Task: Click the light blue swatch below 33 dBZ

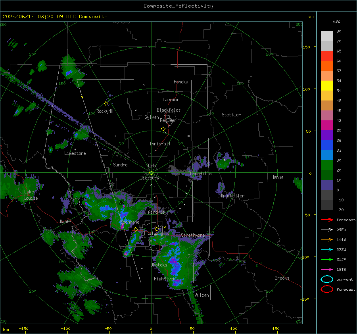Action: [x=327, y=155]
